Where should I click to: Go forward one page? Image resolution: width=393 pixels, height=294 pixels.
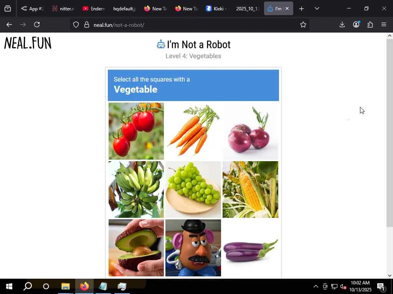[x=23, y=24]
